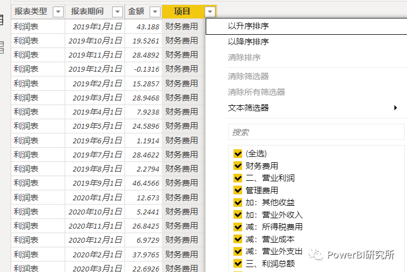Open the 报表类型 column filter dropdown
This screenshot has height=272, width=407.
tap(58, 11)
